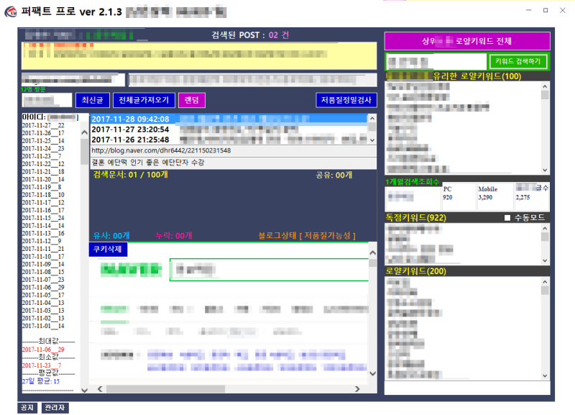The width and height of the screenshot is (575, 415).
Task: Click the 블로그상태 [저품질가능성] label
Action: [x=307, y=236]
